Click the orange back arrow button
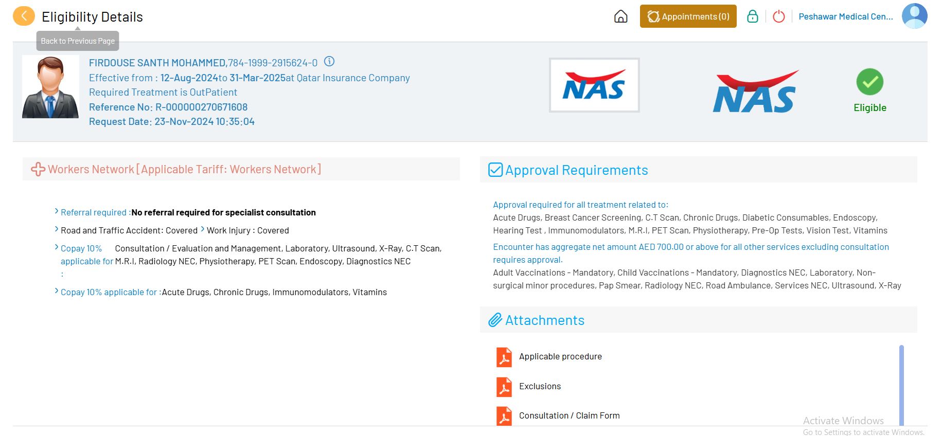The height and width of the screenshot is (436, 942). (24, 16)
